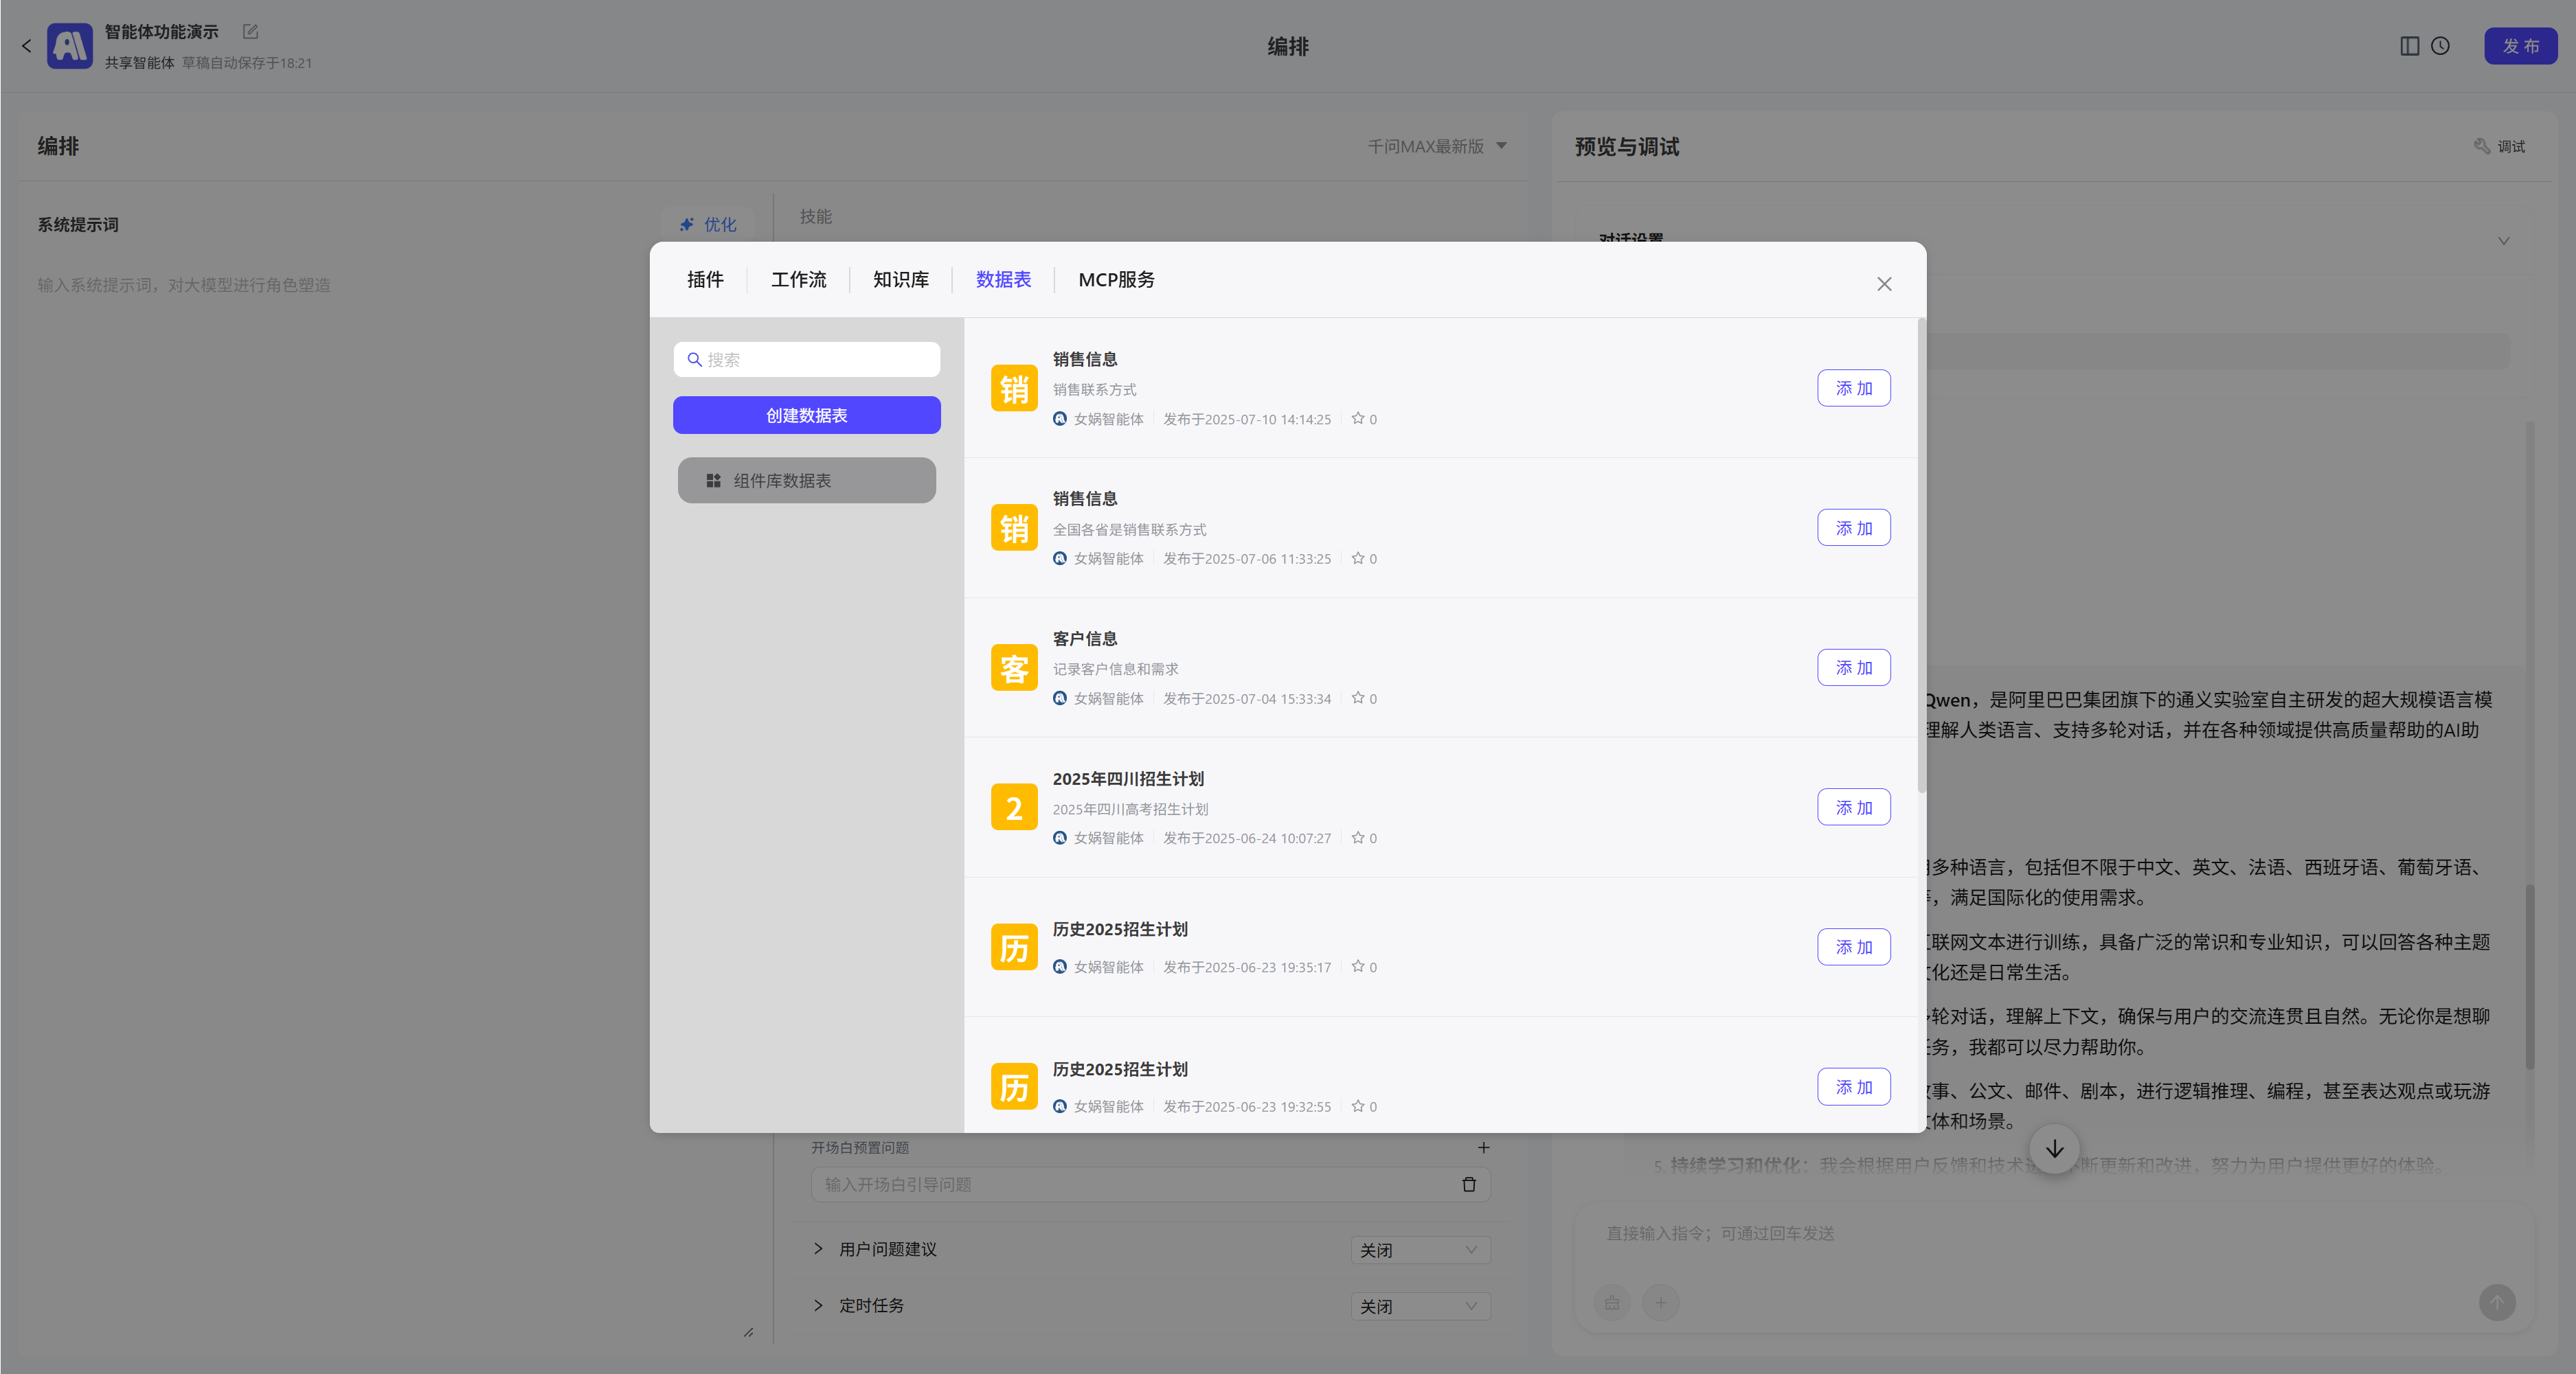Focus the 搜索 search field
The height and width of the screenshot is (1374, 2576).
click(x=807, y=360)
